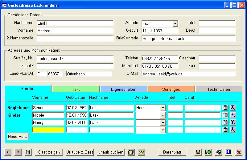Open Anrede dropdown in Henry's row
This screenshot has width=247, height=160.
(x=163, y=123)
